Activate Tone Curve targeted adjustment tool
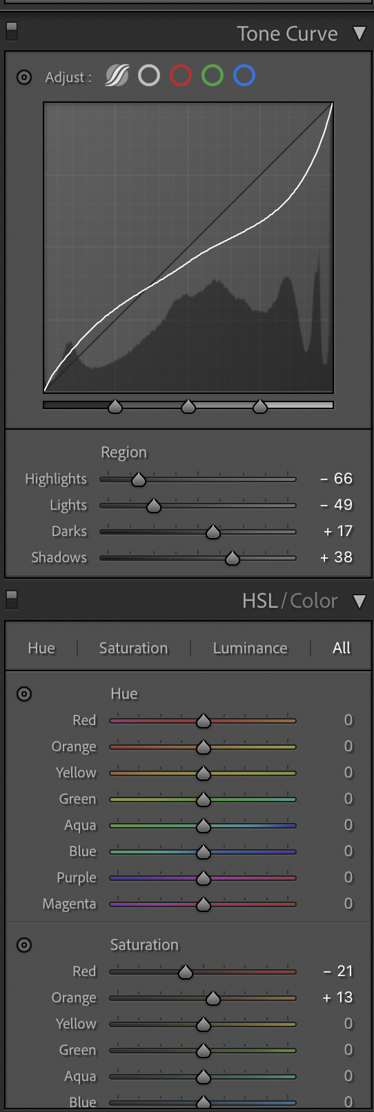Image resolution: width=374 pixels, height=1112 pixels. (x=24, y=77)
